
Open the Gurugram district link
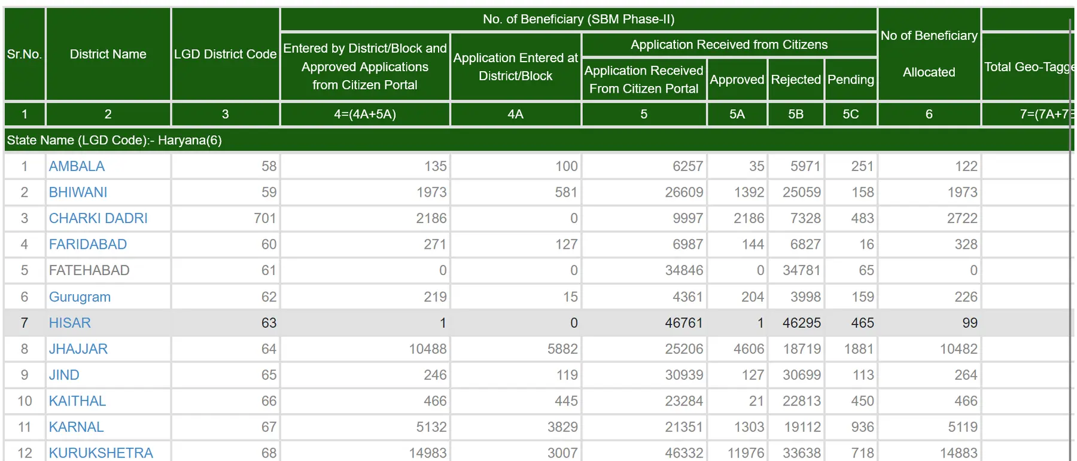(x=80, y=297)
